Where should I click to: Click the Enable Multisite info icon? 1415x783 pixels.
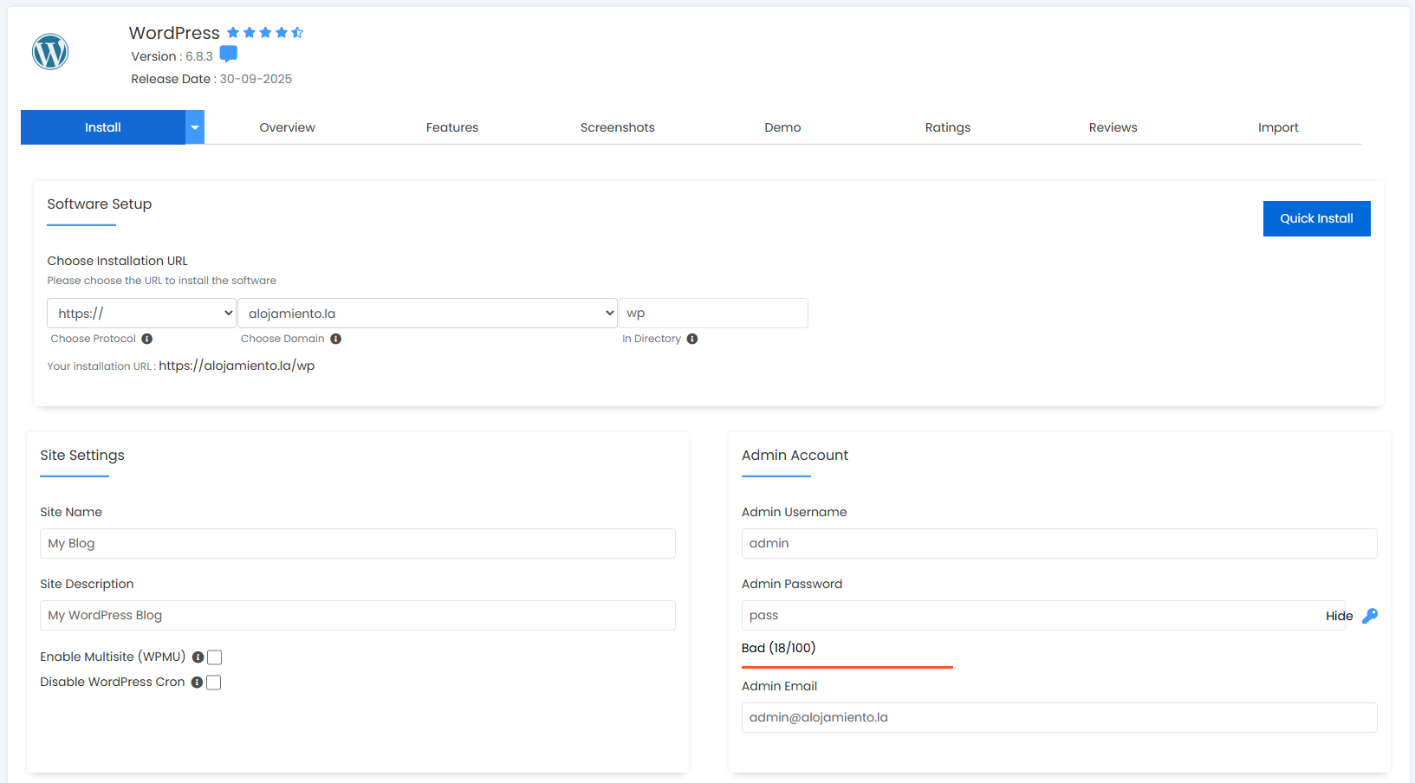click(x=198, y=657)
